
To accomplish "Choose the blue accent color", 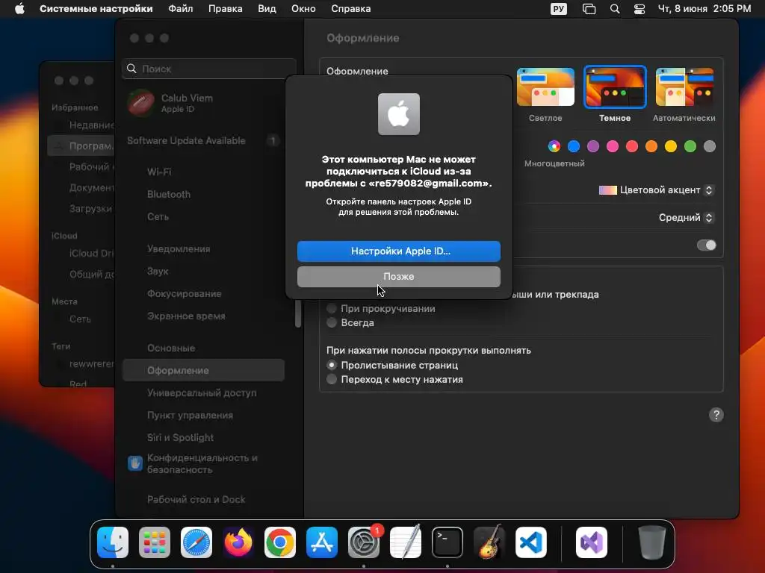I will click(x=574, y=146).
